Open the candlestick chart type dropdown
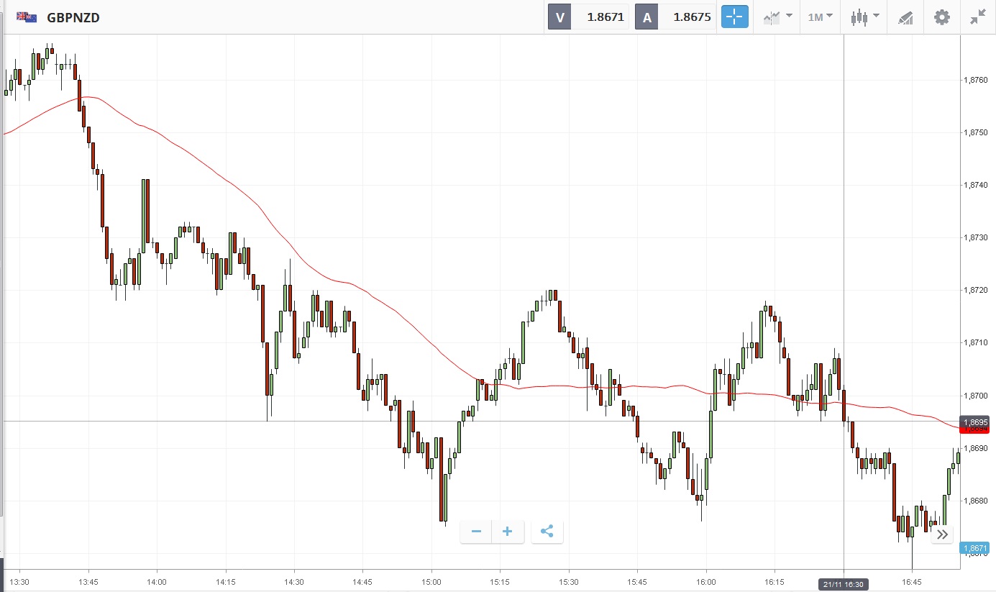This screenshot has height=592, width=996. [x=864, y=17]
